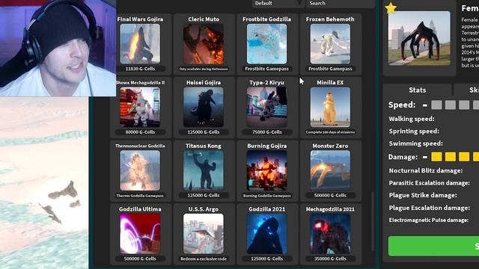Click the Redeem a exclusive code label
Viewport: 479px width, 269px height.
coord(204,259)
